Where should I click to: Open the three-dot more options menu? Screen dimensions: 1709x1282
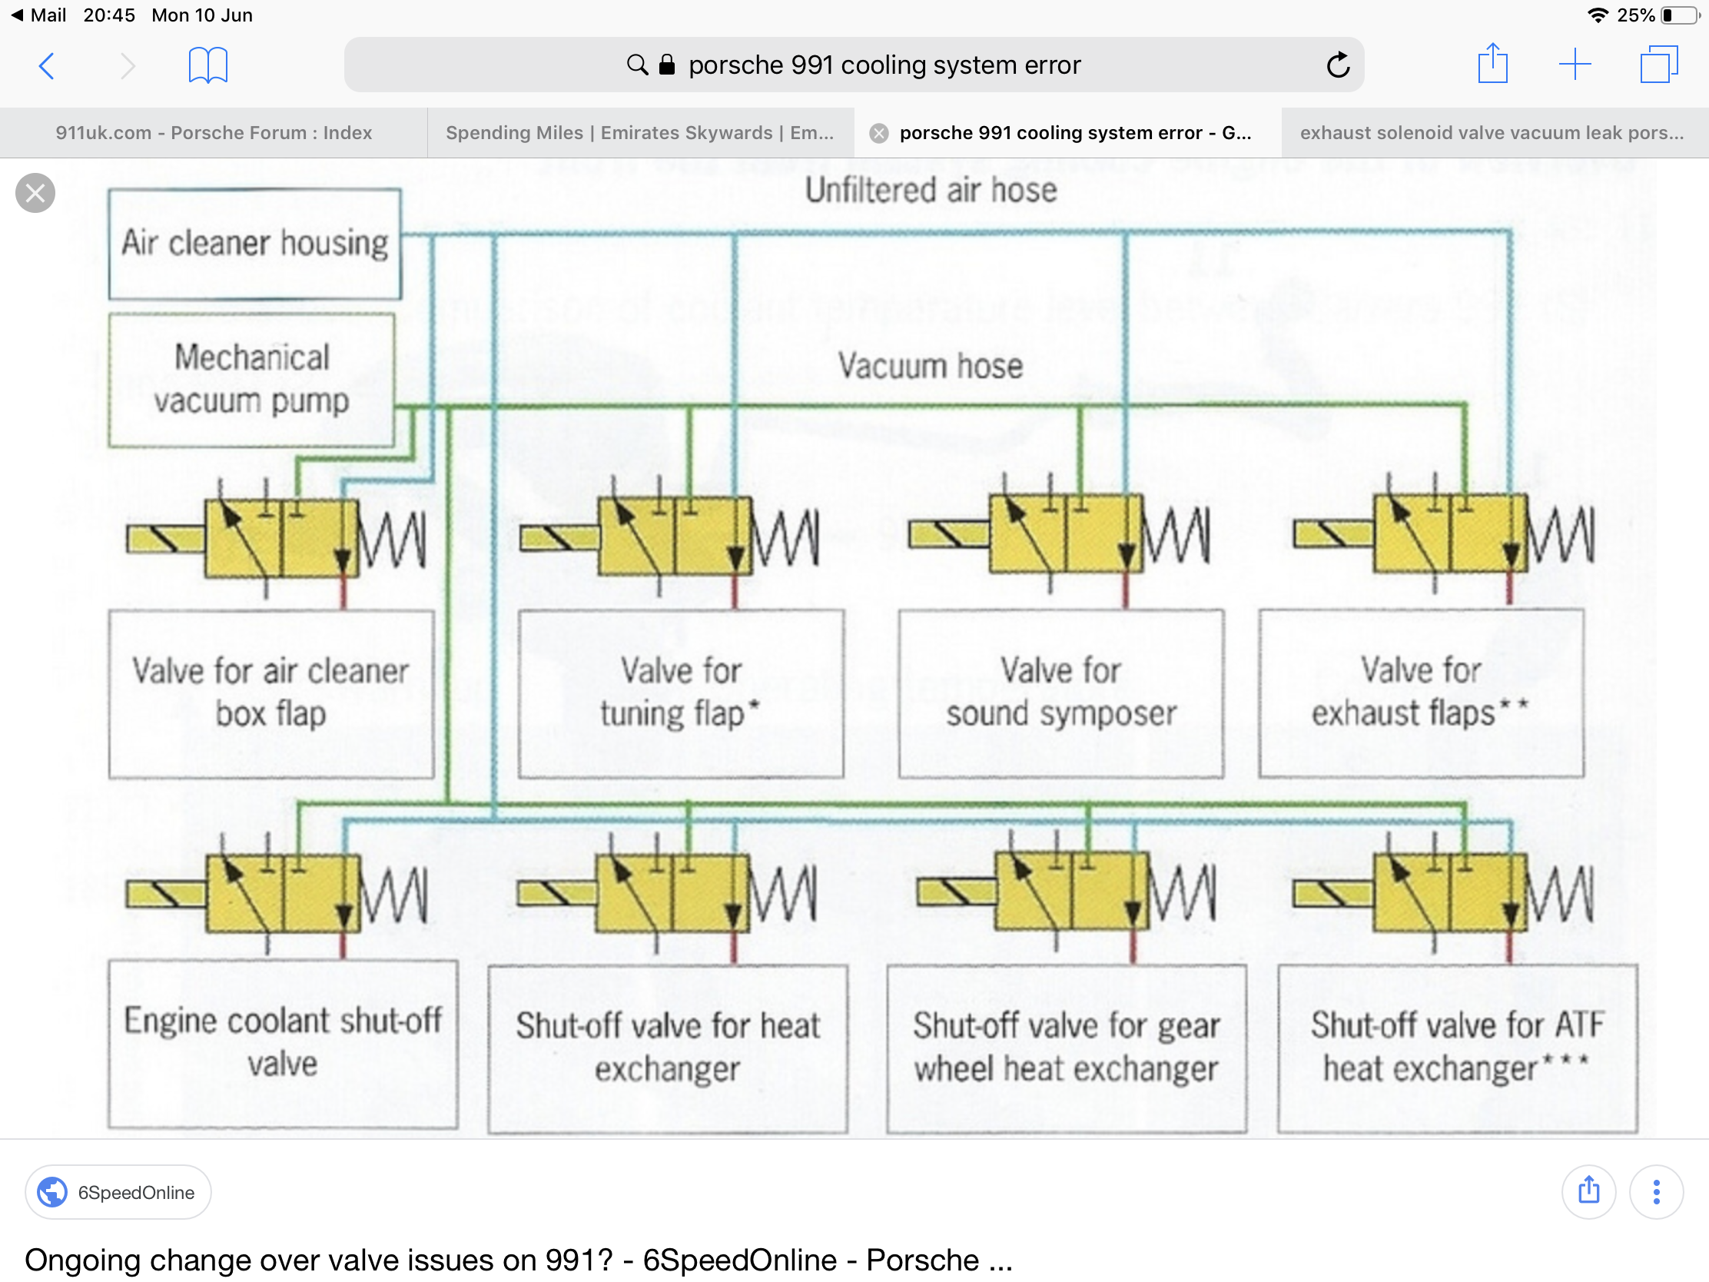click(x=1656, y=1191)
